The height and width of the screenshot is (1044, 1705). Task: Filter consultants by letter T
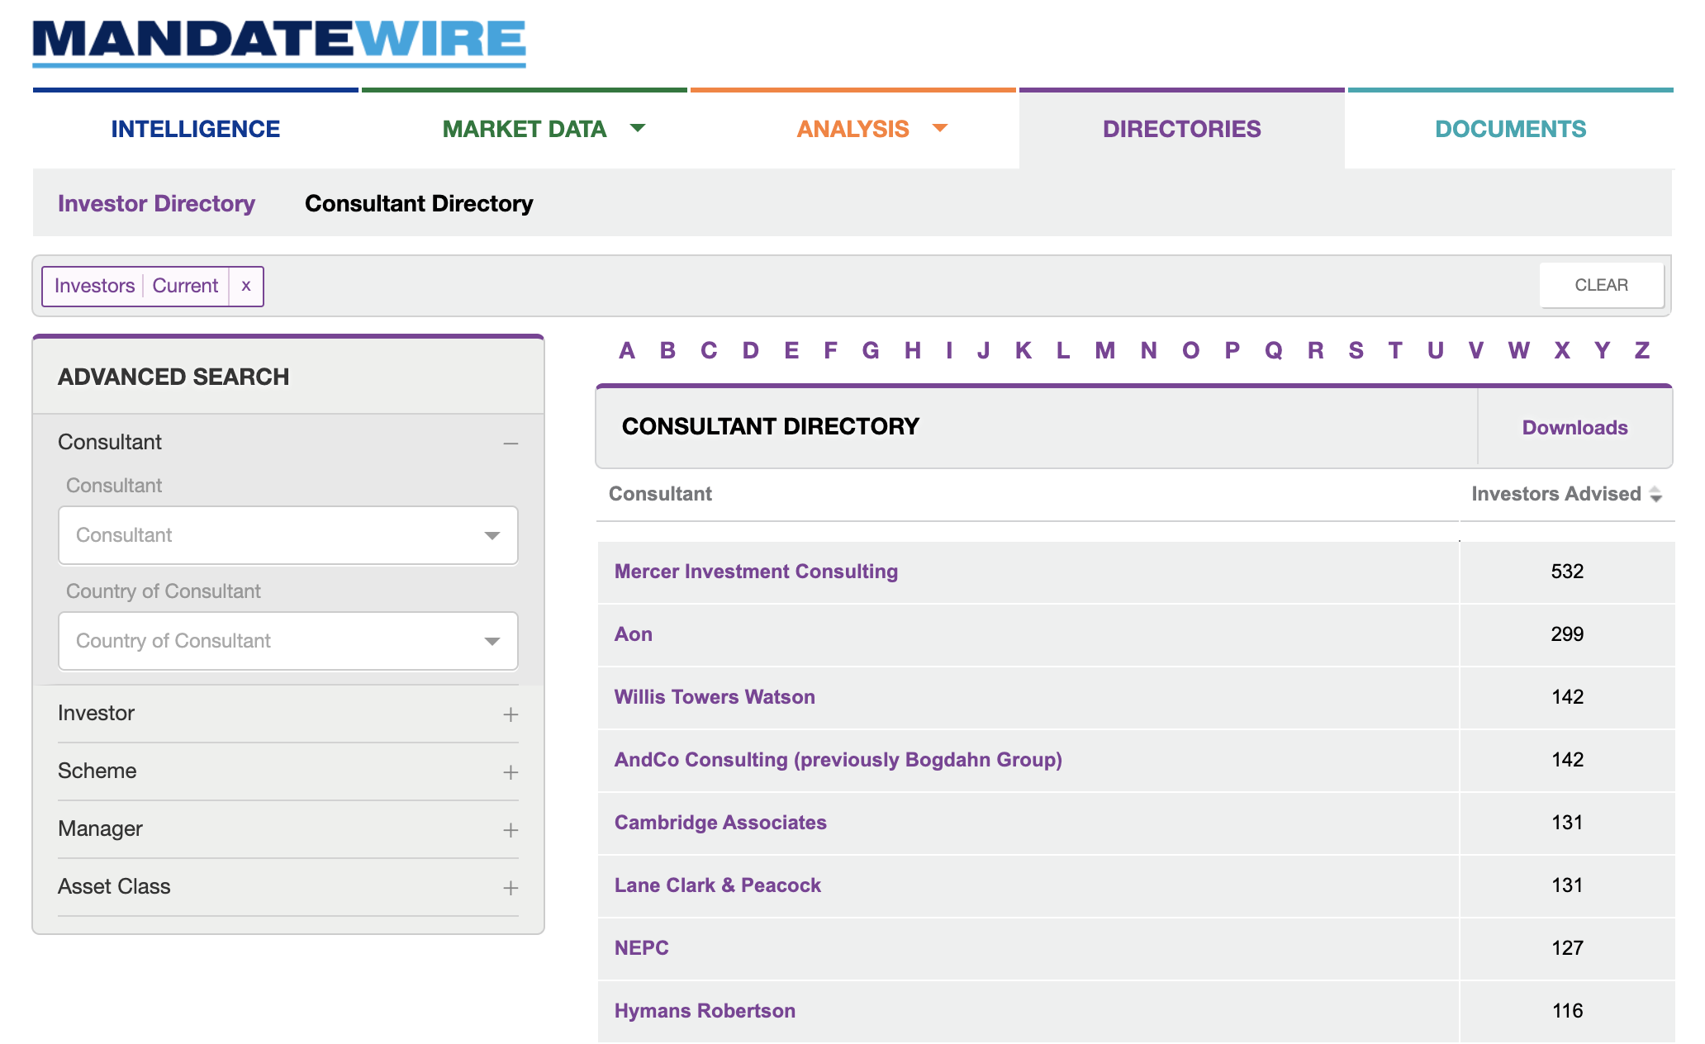[x=1395, y=350]
